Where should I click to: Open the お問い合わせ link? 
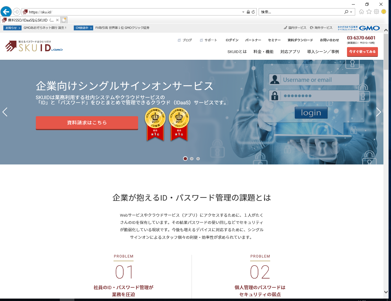(329, 40)
